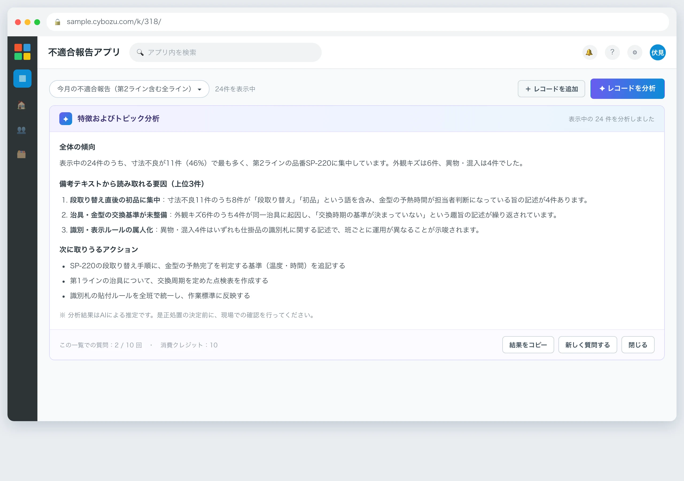Screen dimensions: 684x481
Task: Open people icon in sidebar
Action: 21,130
